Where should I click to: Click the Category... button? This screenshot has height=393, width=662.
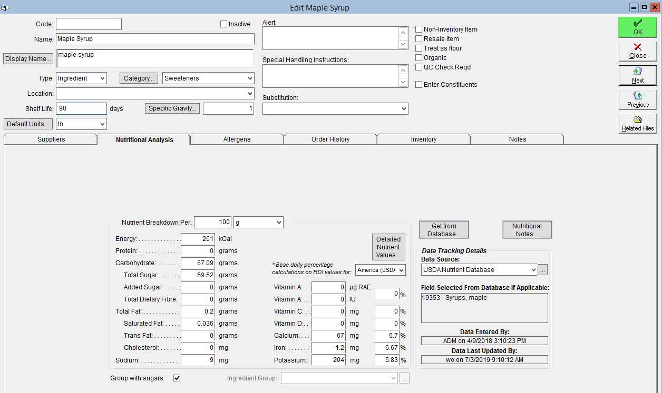(139, 78)
